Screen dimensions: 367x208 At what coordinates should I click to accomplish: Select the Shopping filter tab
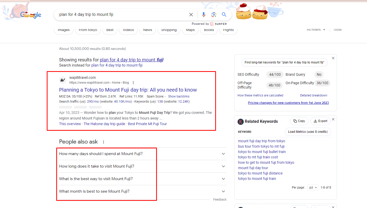(169, 30)
